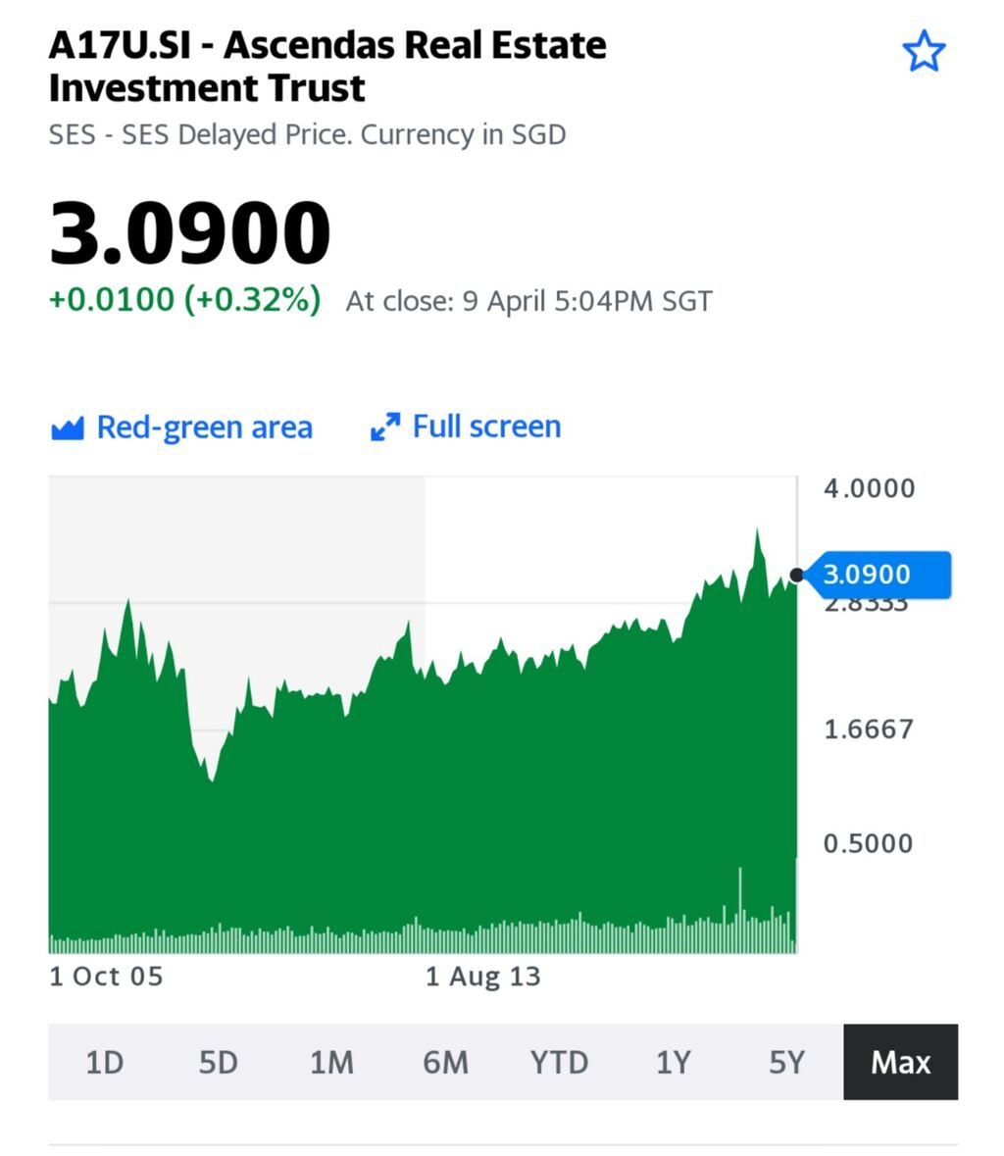
Task: Click the Full screen arrows icon
Action: pos(384,427)
